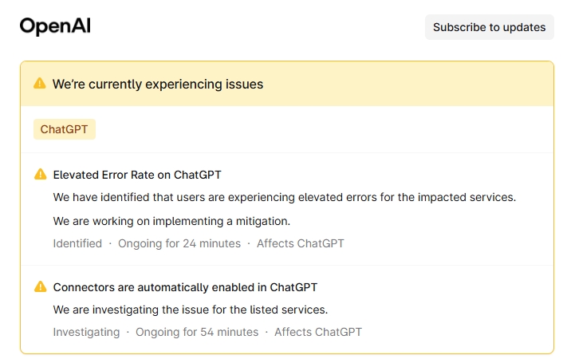Click the OpenAI logo
The image size is (563, 363).
coord(55,26)
